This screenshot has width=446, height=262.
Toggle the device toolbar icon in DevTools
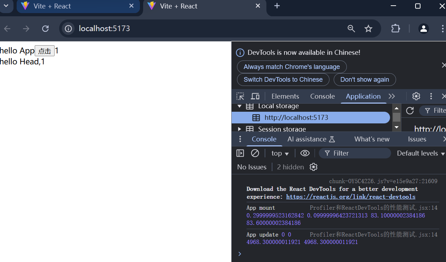255,96
